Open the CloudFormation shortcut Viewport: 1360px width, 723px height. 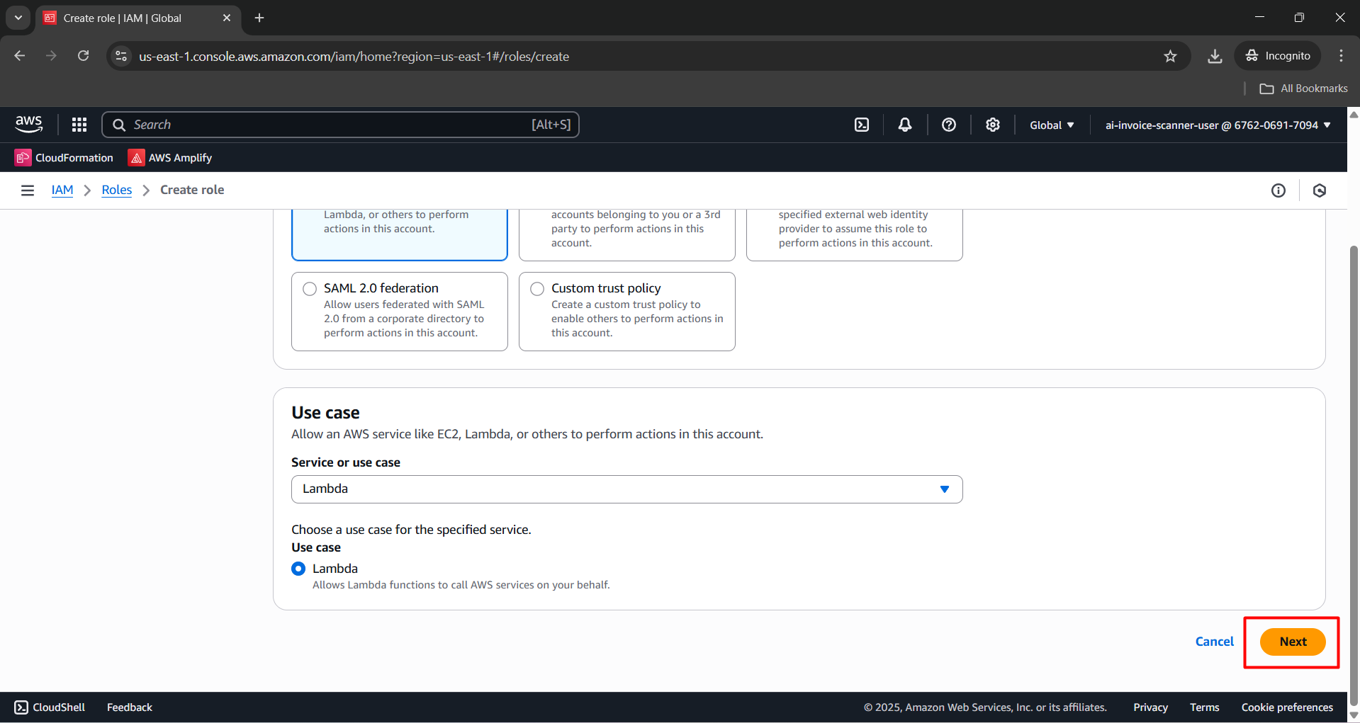click(64, 157)
